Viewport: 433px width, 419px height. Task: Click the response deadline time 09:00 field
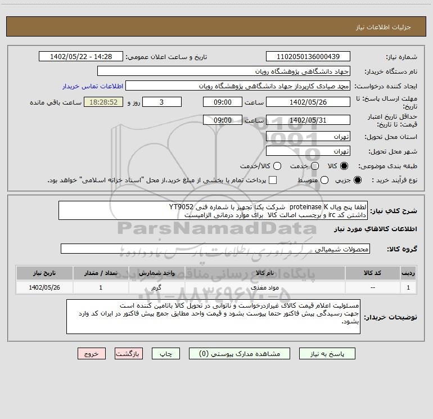coord(223,102)
